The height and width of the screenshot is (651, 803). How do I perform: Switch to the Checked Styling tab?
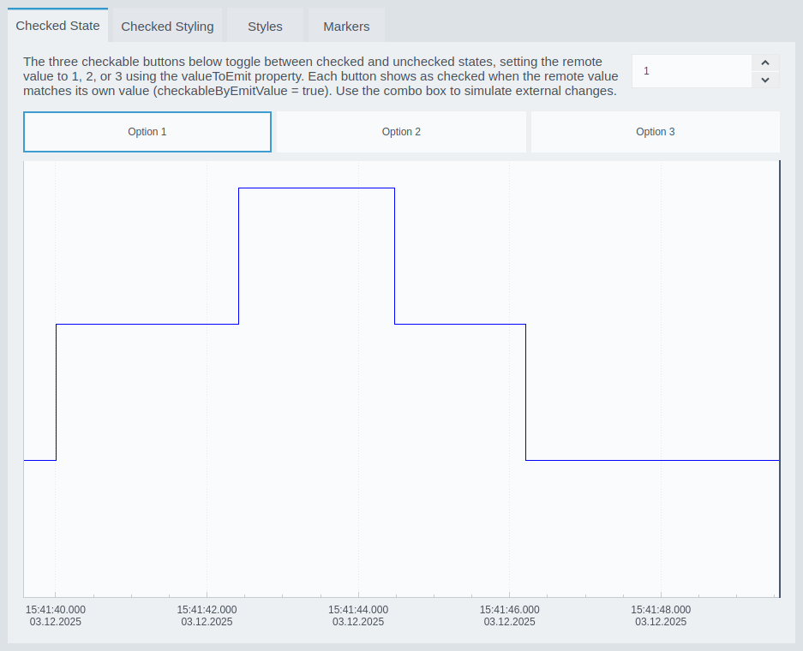click(x=167, y=27)
